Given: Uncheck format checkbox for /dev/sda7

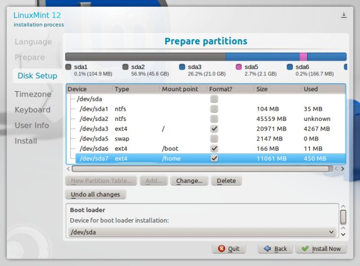Looking at the screenshot, I should (214, 159).
